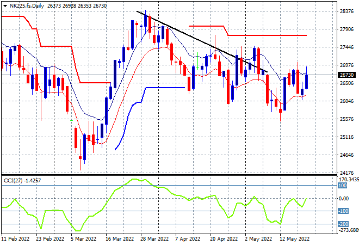This screenshot has height=245, width=359.
Task: Click the 27906 price axis label
Action: (346, 29)
